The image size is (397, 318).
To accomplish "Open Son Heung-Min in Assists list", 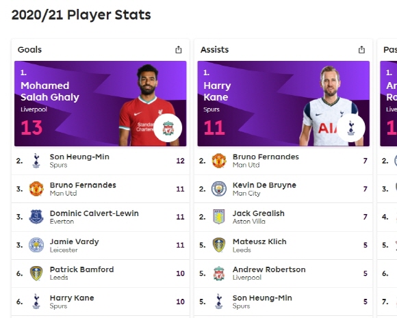I will [283, 302].
